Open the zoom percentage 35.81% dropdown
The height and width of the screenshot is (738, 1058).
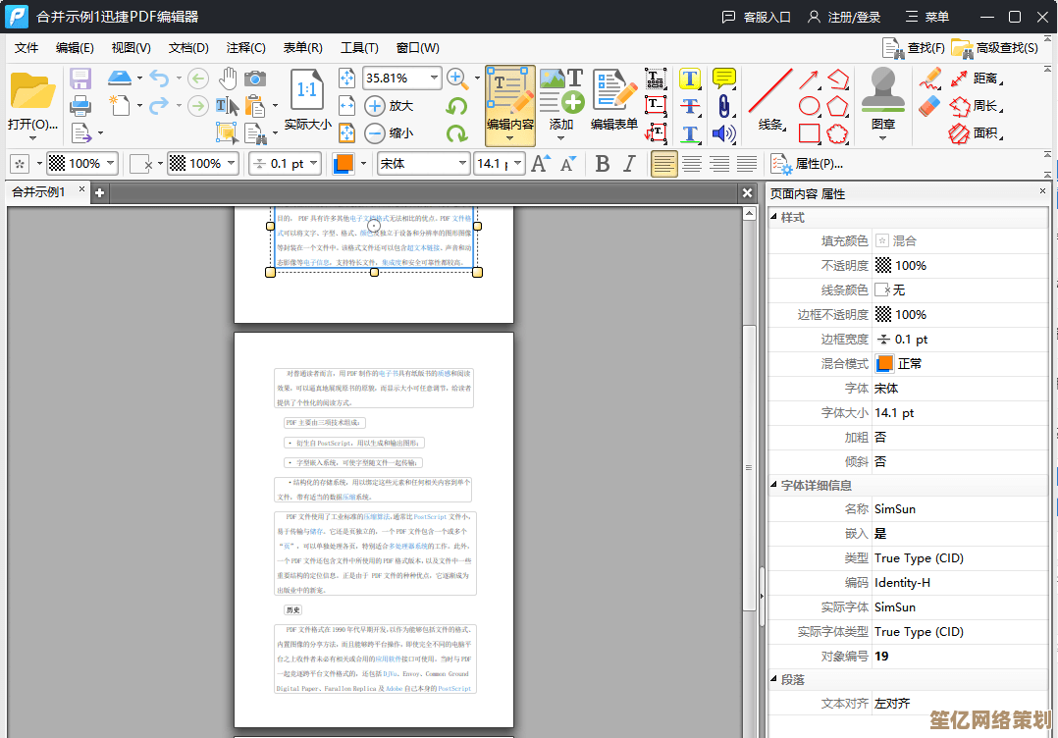(x=434, y=78)
